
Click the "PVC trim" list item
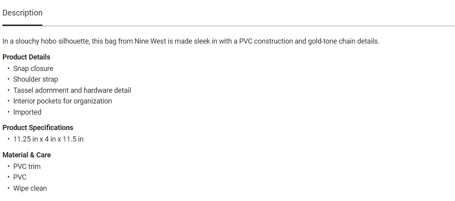point(27,167)
